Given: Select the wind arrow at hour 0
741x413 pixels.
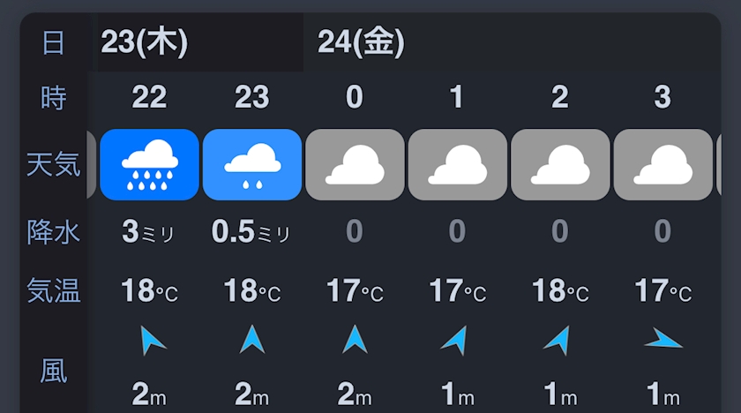Looking at the screenshot, I should coord(355,339).
